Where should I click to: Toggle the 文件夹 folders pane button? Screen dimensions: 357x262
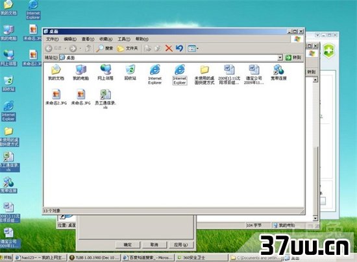(x=127, y=48)
